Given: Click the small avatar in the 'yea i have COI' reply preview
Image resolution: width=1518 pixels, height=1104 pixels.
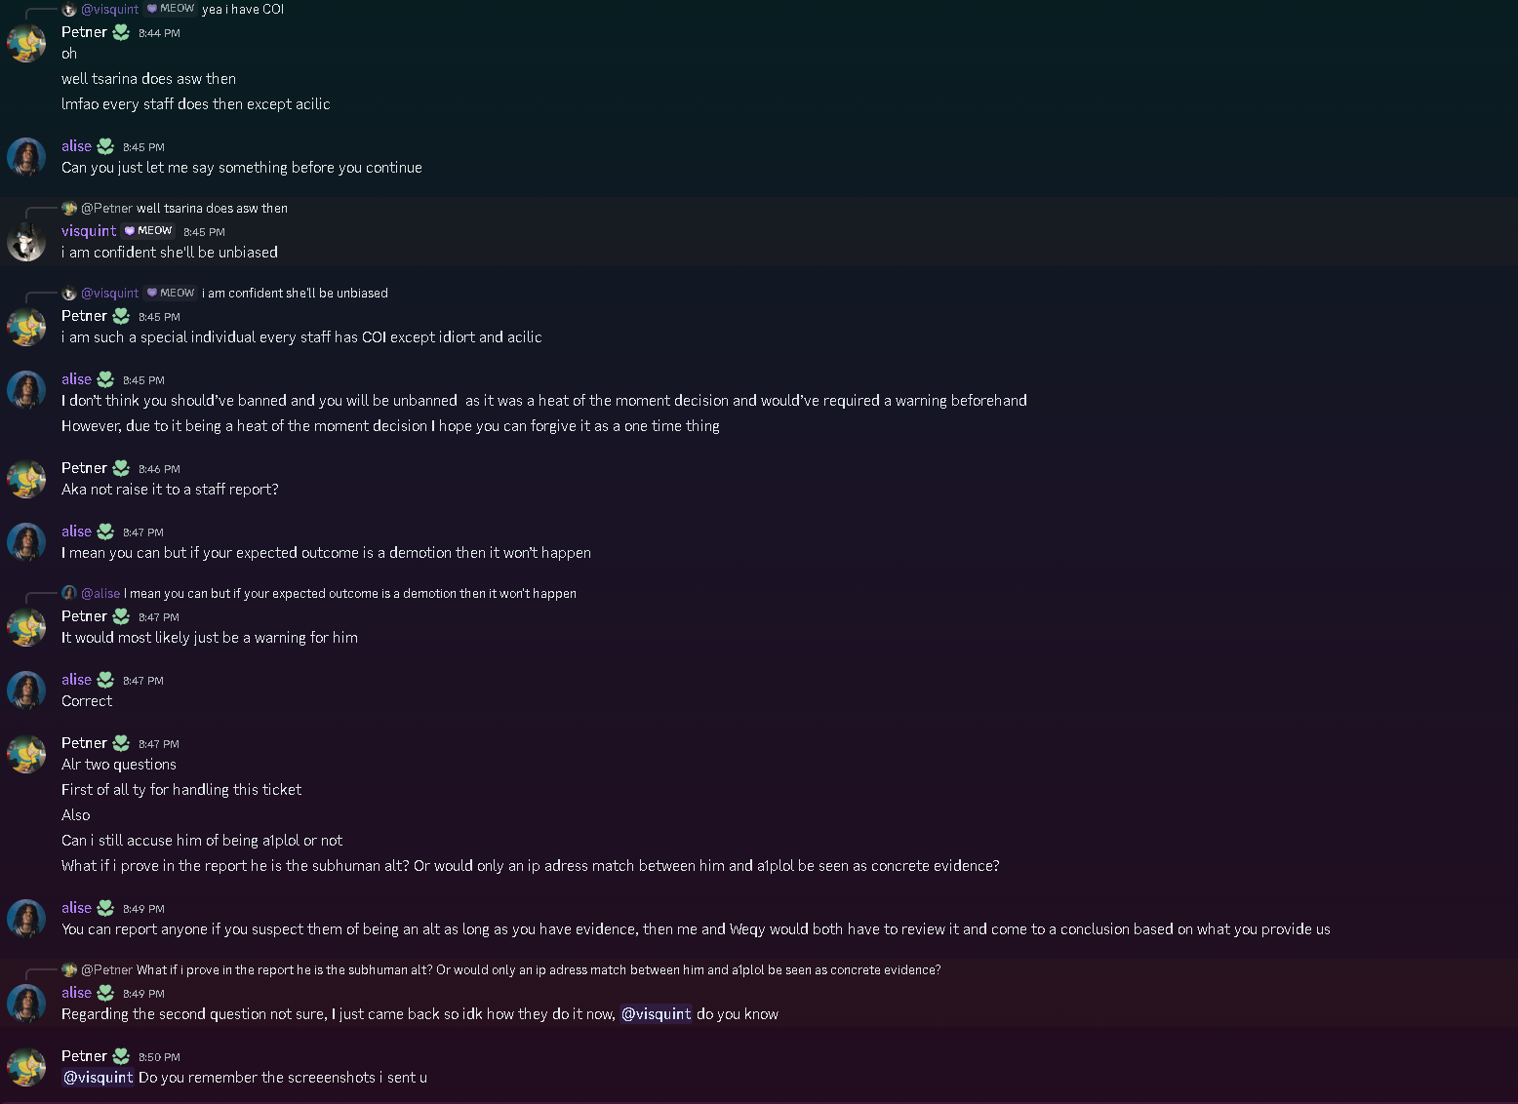Looking at the screenshot, I should click(x=69, y=9).
